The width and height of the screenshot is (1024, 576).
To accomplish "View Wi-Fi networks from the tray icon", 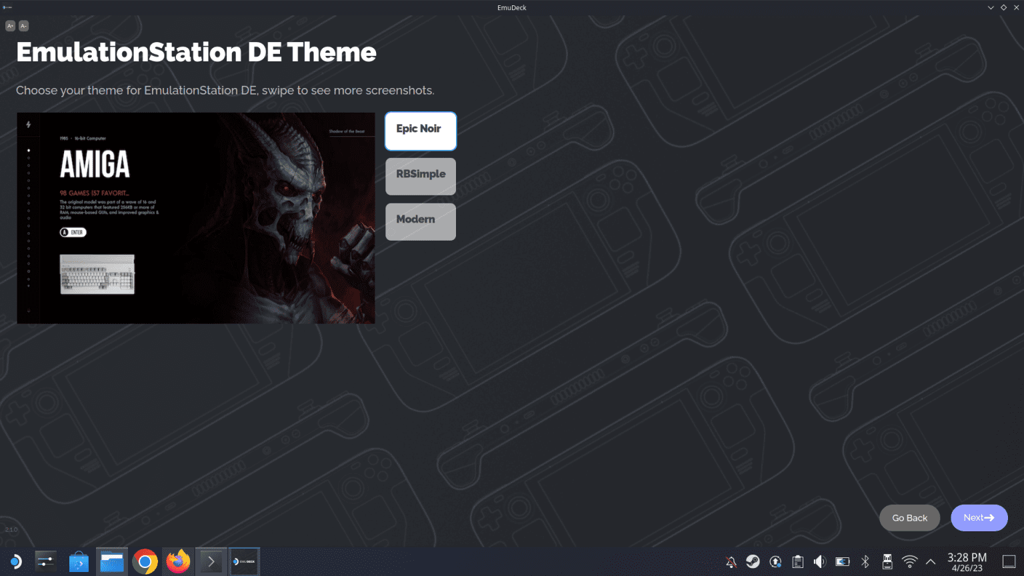I will click(x=909, y=561).
